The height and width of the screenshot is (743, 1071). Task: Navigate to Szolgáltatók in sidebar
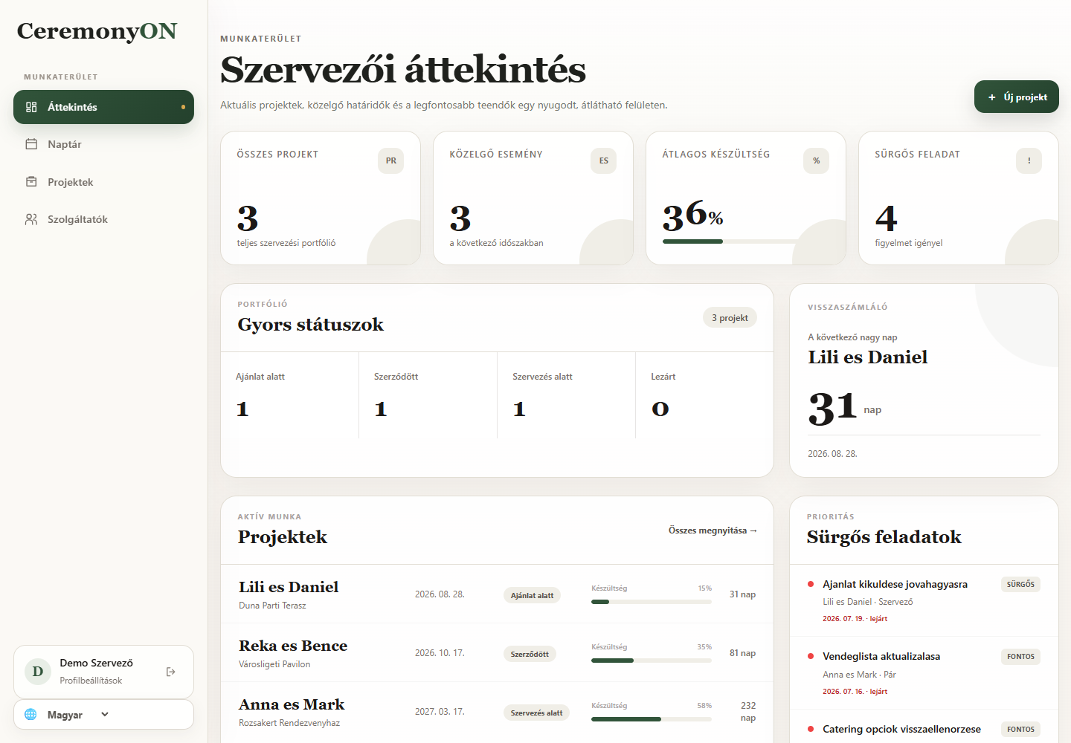[x=103, y=219]
